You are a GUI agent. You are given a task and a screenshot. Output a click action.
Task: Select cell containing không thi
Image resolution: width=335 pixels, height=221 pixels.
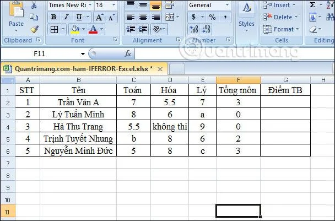click(x=170, y=126)
